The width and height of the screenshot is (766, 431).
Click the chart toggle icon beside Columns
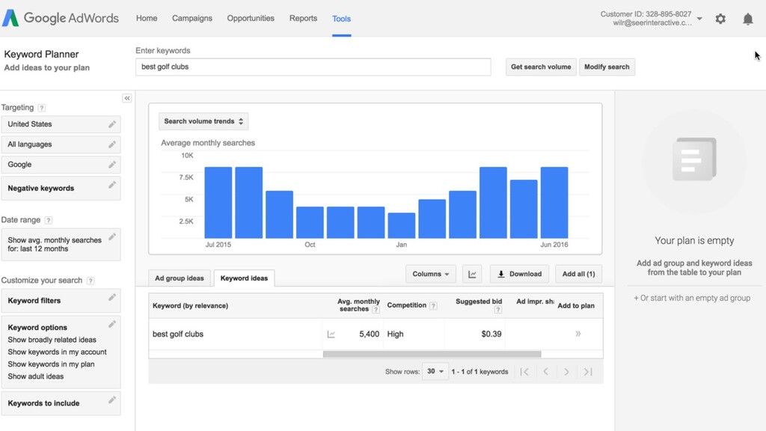[x=472, y=274]
